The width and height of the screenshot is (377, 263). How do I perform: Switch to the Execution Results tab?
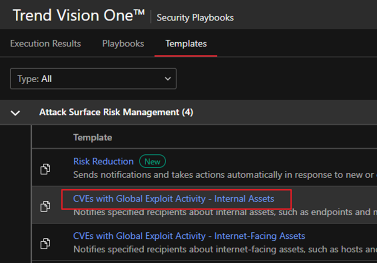click(45, 43)
